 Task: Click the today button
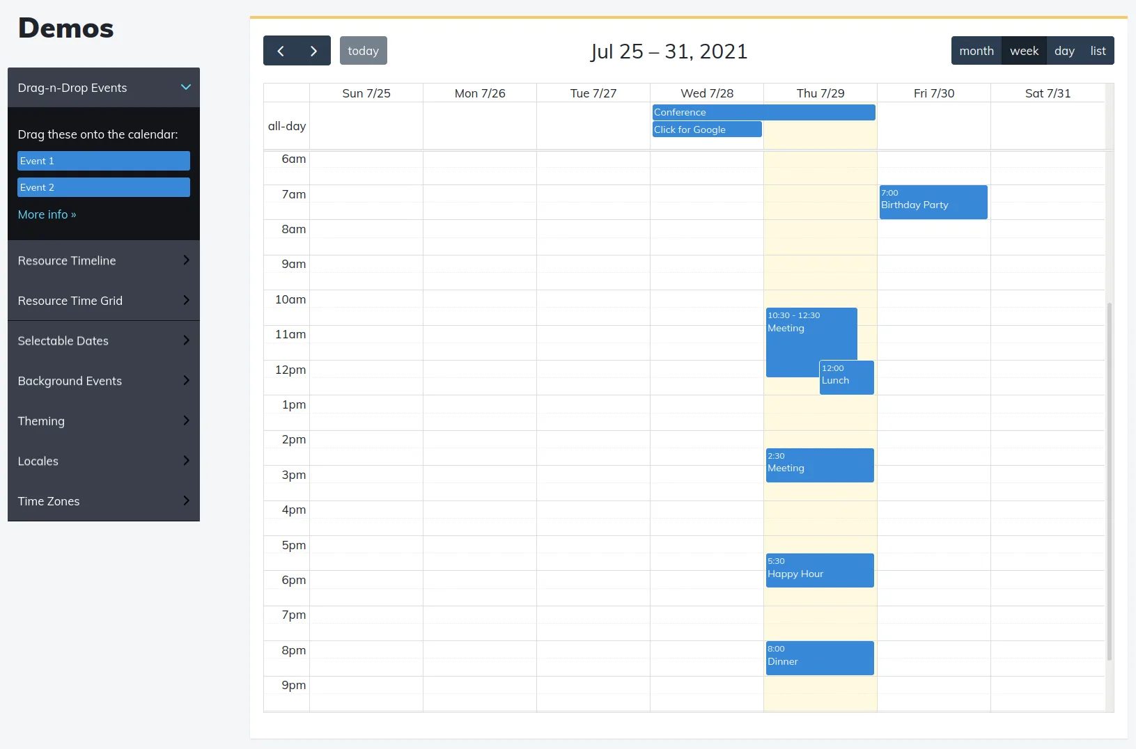pos(364,51)
